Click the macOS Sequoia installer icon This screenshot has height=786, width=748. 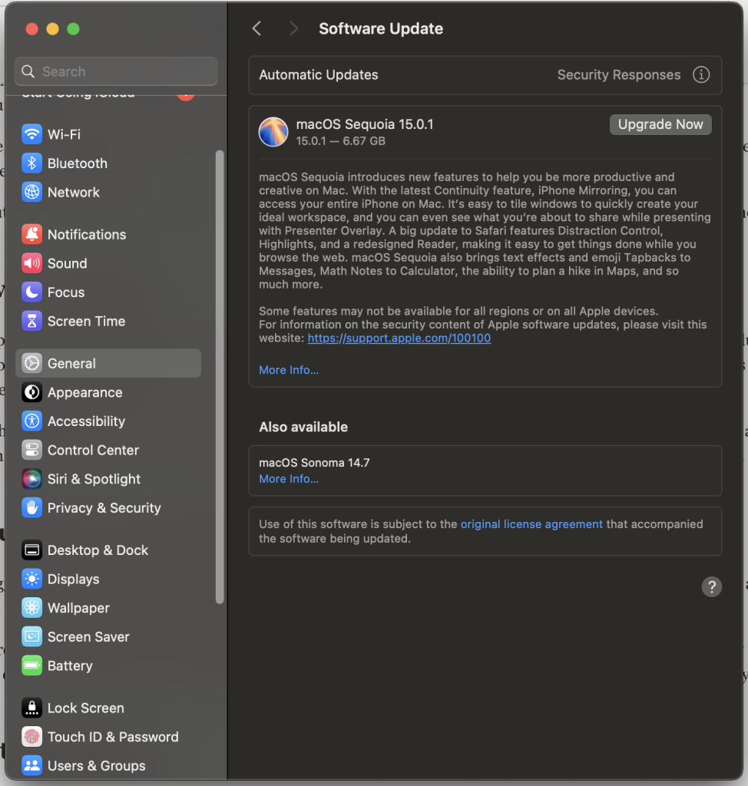pos(273,132)
